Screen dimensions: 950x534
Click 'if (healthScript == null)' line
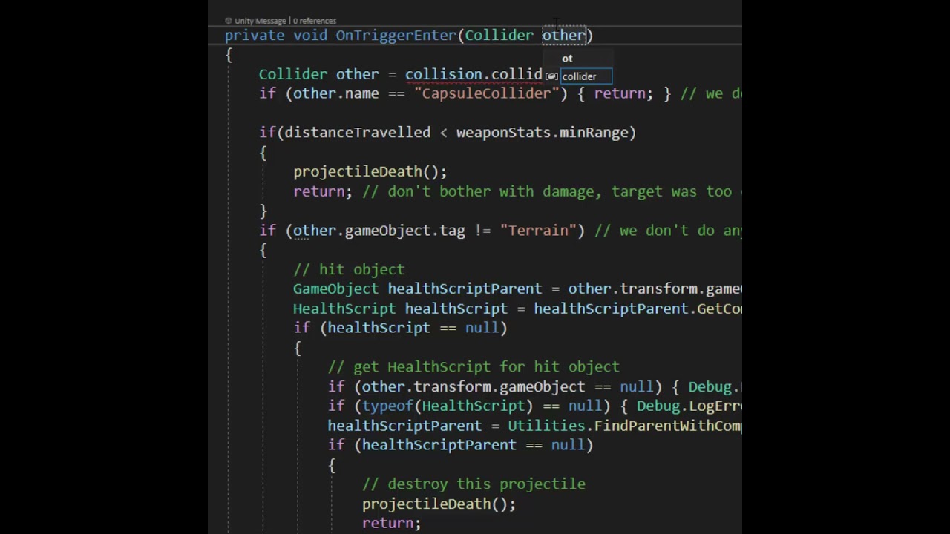400,328
